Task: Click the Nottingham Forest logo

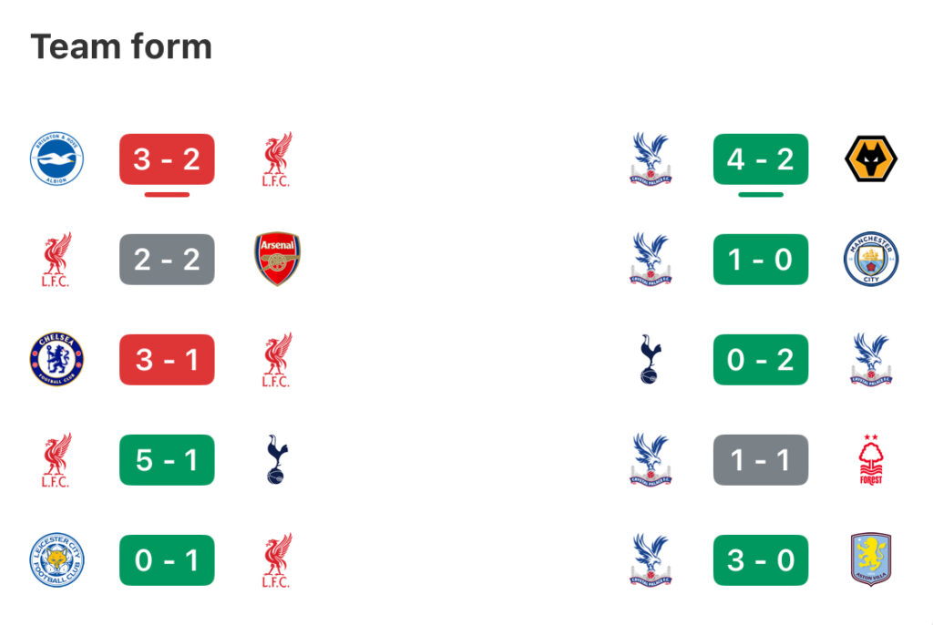Action: tap(870, 459)
